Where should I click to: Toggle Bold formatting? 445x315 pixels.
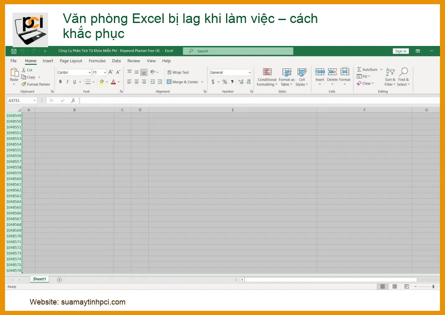(x=60, y=81)
